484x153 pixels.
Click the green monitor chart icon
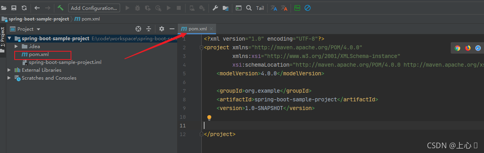(x=297, y=8)
